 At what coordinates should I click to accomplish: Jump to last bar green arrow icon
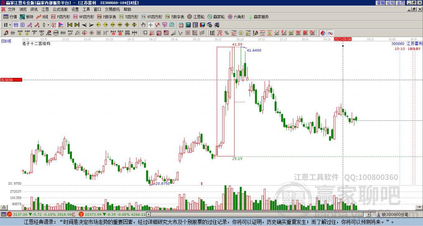tap(77, 25)
